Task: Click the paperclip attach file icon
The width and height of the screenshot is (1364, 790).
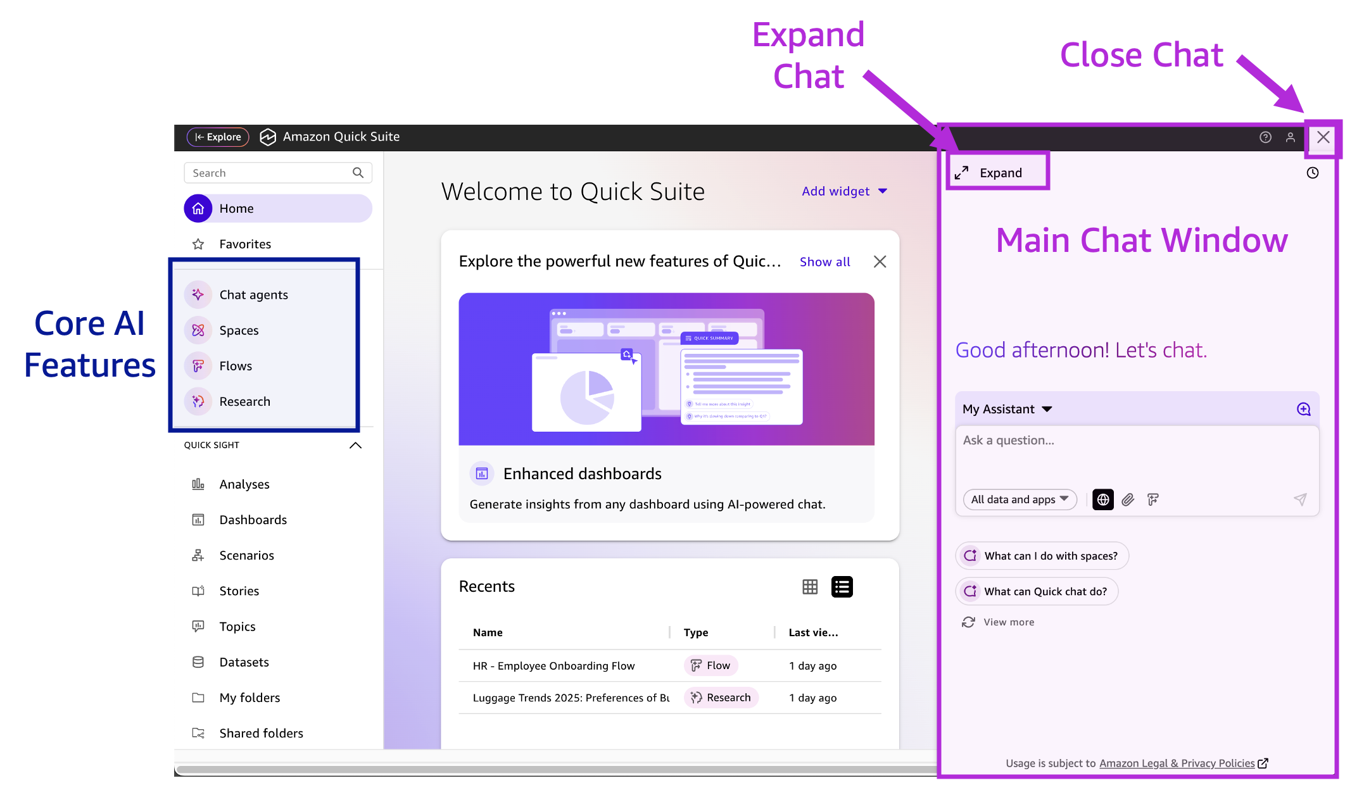Action: pos(1128,499)
